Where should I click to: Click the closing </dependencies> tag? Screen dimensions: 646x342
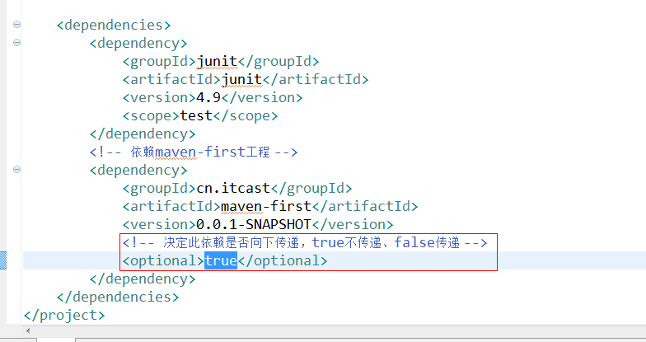click(117, 297)
